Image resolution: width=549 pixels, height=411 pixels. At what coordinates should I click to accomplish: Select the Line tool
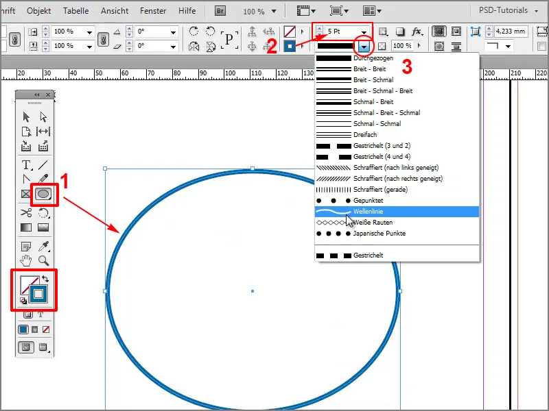click(x=43, y=164)
